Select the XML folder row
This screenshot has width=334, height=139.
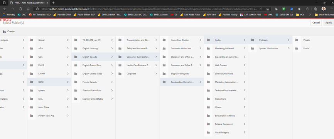(49, 99)
